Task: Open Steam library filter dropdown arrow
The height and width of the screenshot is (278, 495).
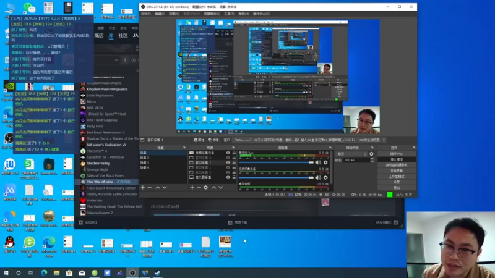Action: click(116, 60)
